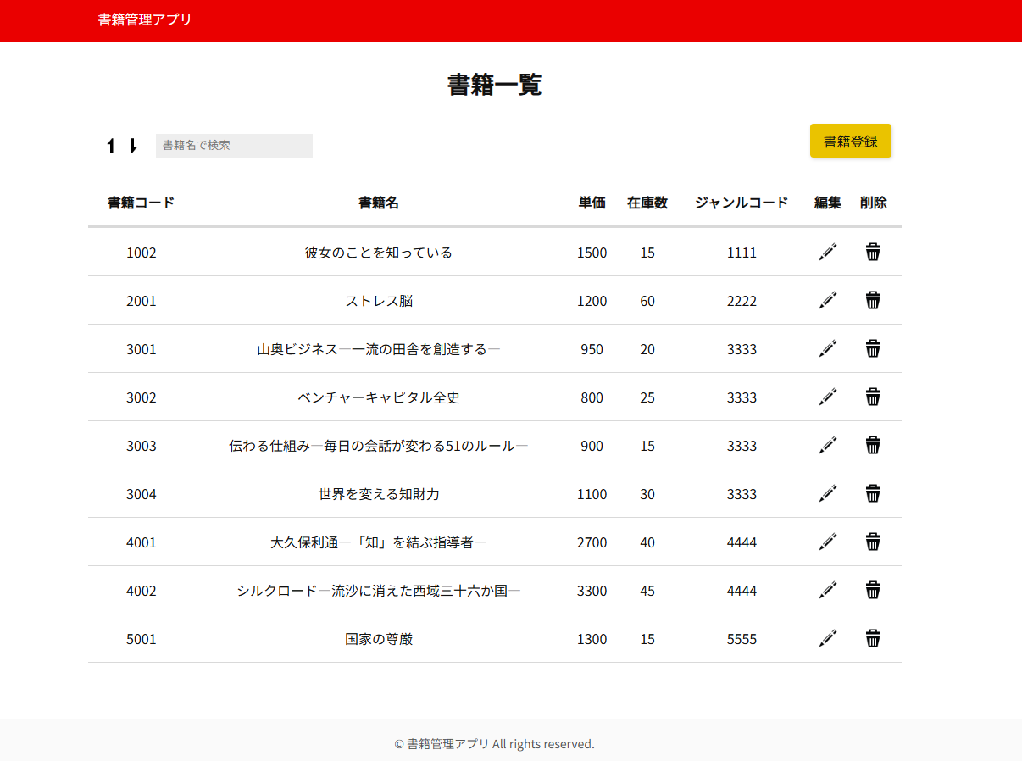Edit the book 山奥ビジネス using its pencil icon
Image resolution: width=1022 pixels, height=761 pixels.
tap(828, 348)
